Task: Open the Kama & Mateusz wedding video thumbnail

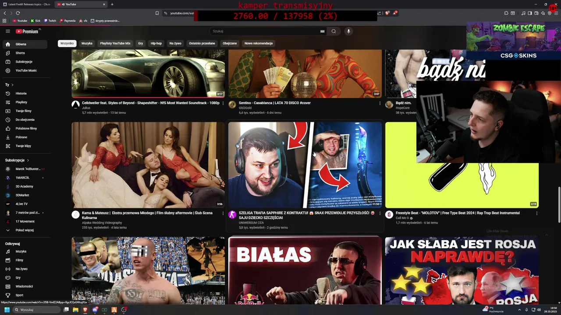Action: click(148, 164)
